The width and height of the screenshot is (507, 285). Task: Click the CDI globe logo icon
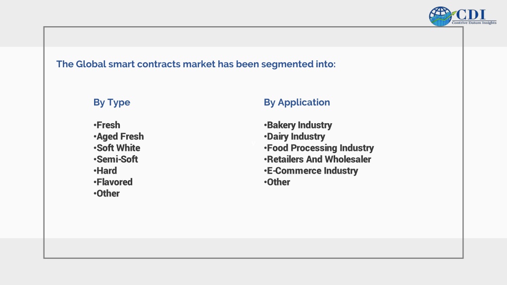tap(440, 16)
